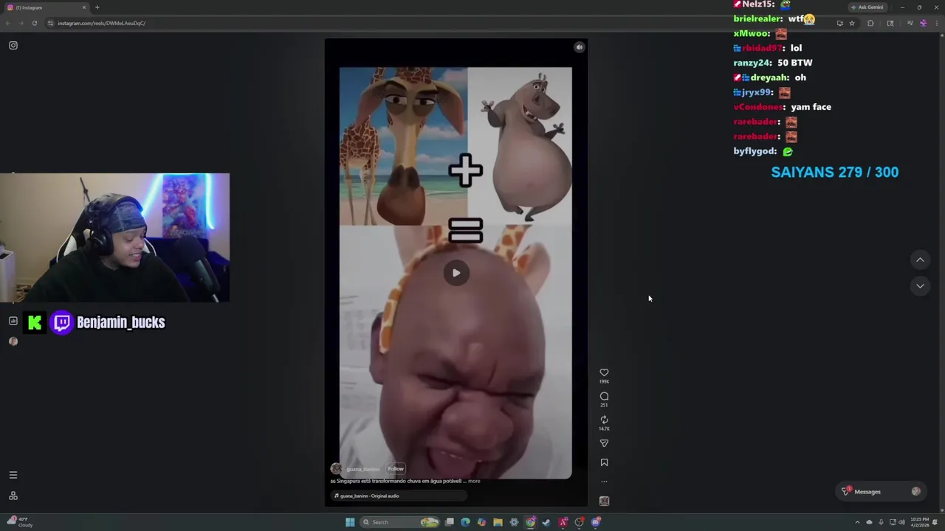945x531 pixels.
Task: Open Microsoft Edge from the taskbar
Action: click(465, 522)
